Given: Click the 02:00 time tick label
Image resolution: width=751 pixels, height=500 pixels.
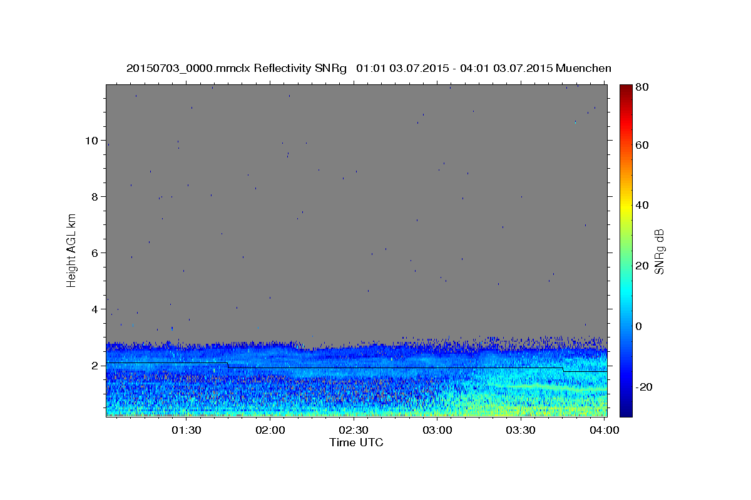Looking at the screenshot, I should pyautogui.click(x=270, y=431).
